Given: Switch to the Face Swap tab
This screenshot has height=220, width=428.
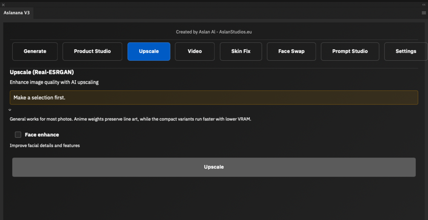Looking at the screenshot, I should pos(291,51).
